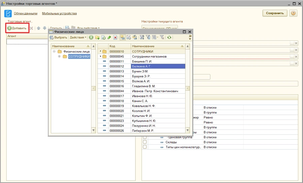Image resolution: width=303 pixels, height=183 pixels.
Task: Select Бушуев Э. Р. row
Action: (141, 76)
